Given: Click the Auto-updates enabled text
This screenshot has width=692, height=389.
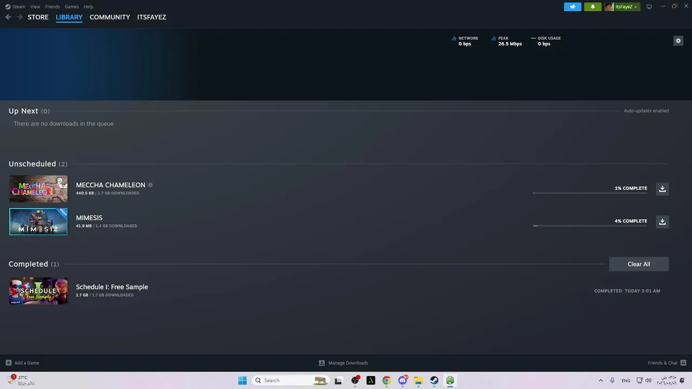Looking at the screenshot, I should (646, 111).
